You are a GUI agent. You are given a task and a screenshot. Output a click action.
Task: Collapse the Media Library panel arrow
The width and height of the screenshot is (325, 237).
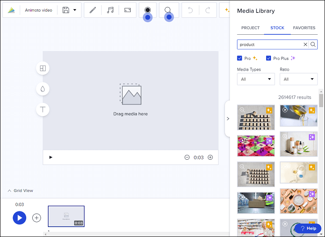point(227,118)
